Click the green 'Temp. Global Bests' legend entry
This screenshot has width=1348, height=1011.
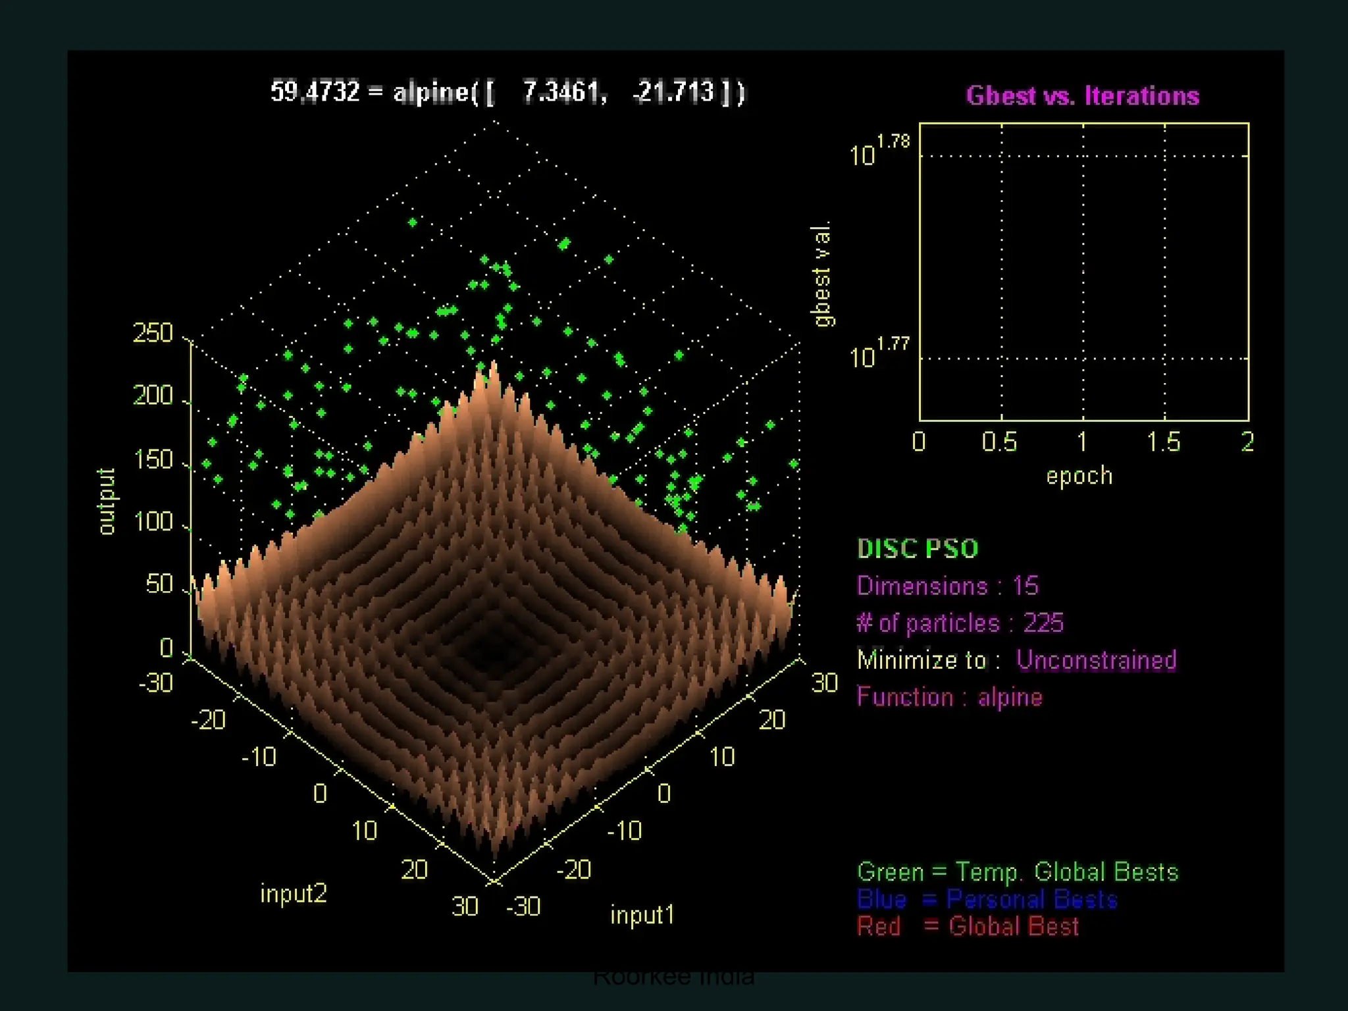1017,871
